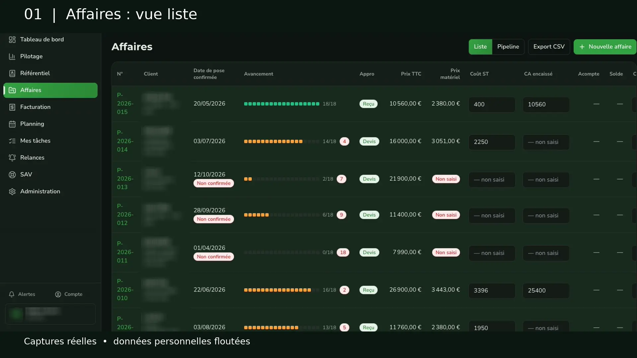Edit CA encaissé field showing 25400

(x=546, y=290)
